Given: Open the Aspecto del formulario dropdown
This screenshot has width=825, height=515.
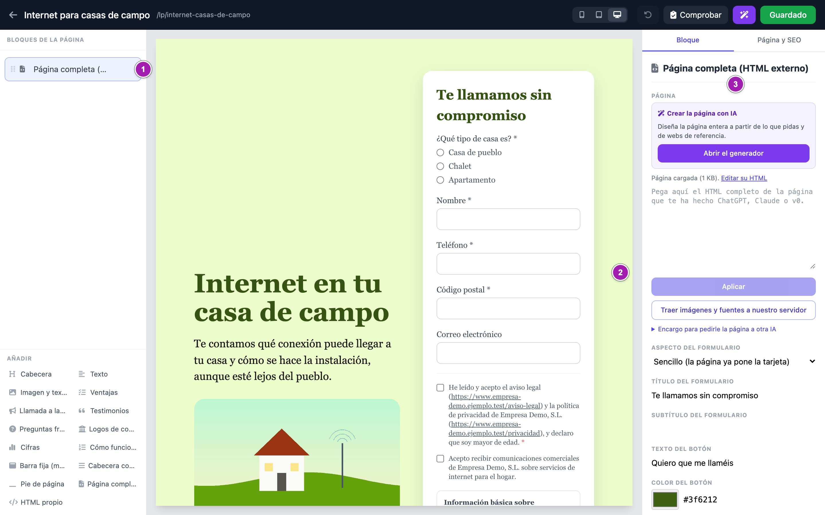Looking at the screenshot, I should (x=733, y=362).
